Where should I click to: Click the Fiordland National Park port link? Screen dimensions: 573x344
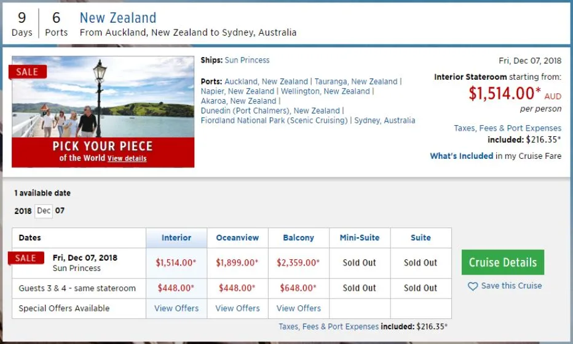click(x=274, y=121)
